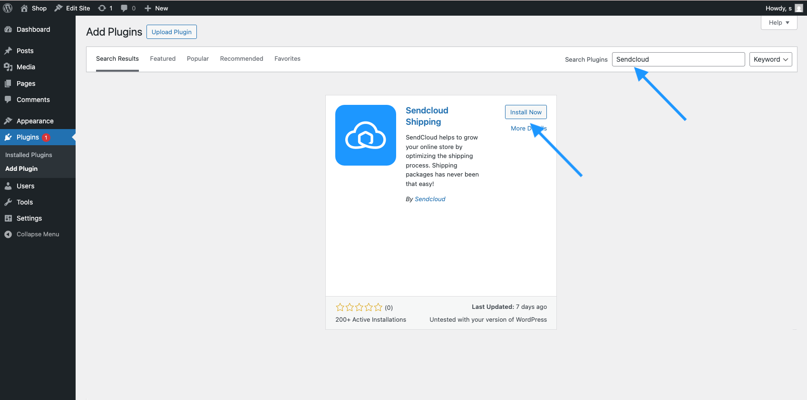
Task: Click the Settings sliders icon
Action: 8,218
